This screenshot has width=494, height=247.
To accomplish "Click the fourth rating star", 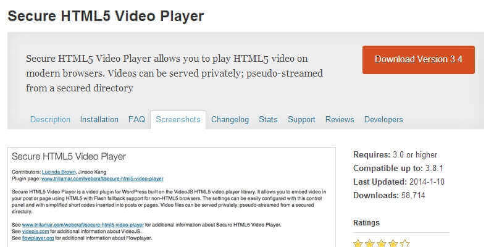I will tap(393, 243).
